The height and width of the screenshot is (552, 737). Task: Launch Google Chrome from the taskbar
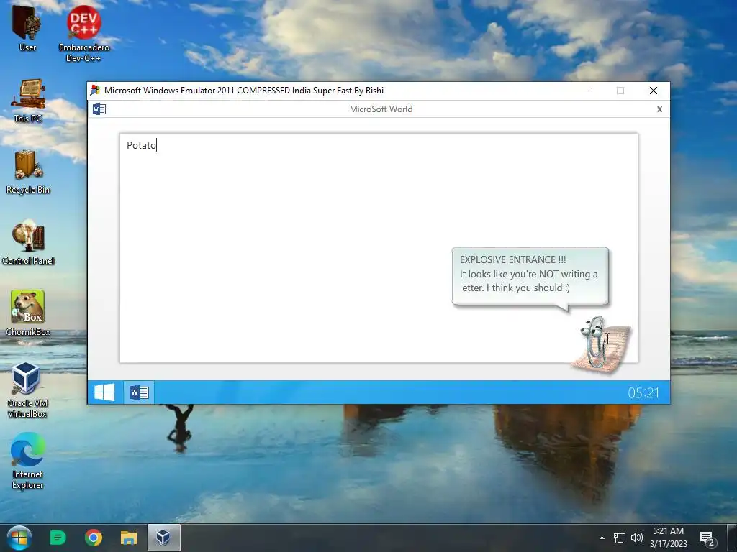point(94,538)
